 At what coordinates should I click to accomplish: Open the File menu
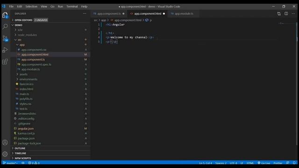coord(11,6)
